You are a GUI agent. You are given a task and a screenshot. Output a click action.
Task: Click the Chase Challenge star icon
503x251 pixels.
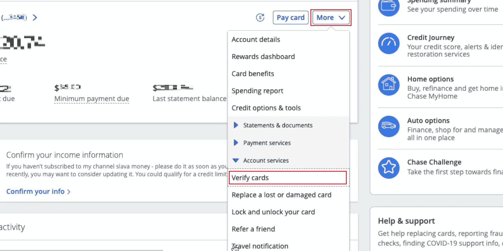(389, 168)
